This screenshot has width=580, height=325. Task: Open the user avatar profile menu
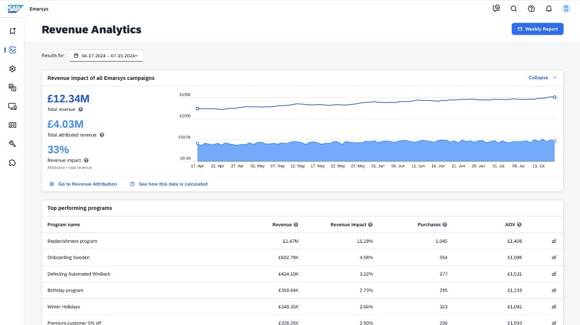click(x=566, y=8)
